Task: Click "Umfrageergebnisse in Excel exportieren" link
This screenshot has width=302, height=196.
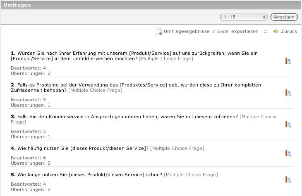Action: coord(211,31)
